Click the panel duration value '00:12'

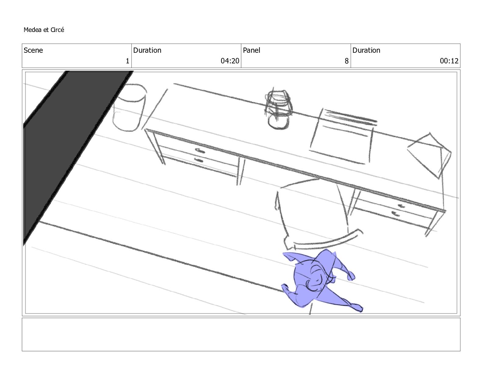(x=449, y=61)
